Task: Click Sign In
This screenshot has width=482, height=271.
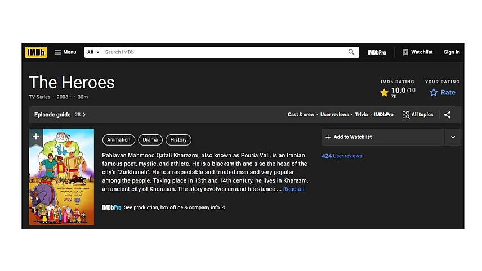Action: (x=452, y=52)
